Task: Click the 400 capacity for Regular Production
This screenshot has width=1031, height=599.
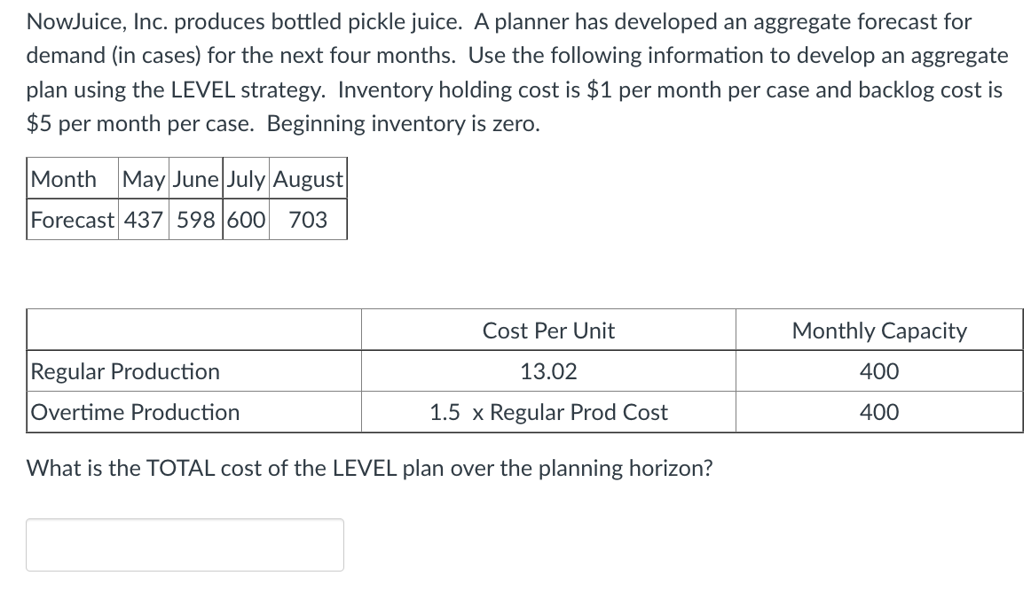Action: [x=878, y=371]
